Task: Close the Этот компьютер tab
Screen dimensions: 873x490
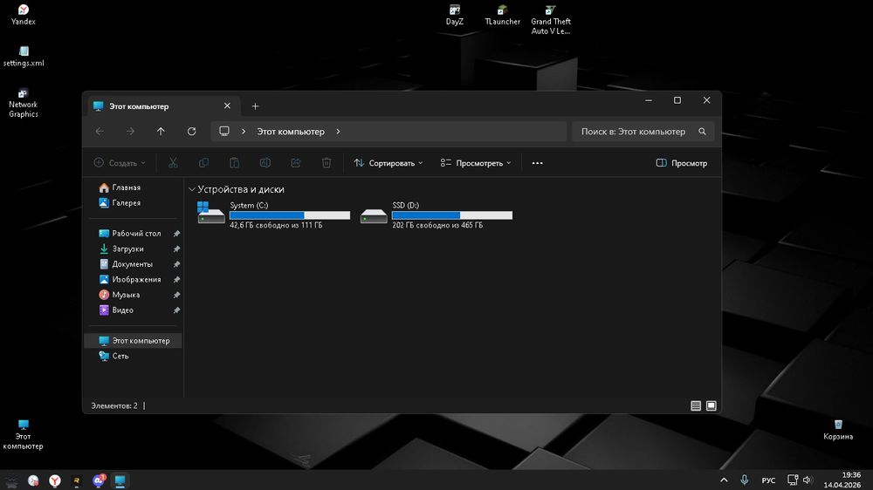Action: pyautogui.click(x=227, y=105)
